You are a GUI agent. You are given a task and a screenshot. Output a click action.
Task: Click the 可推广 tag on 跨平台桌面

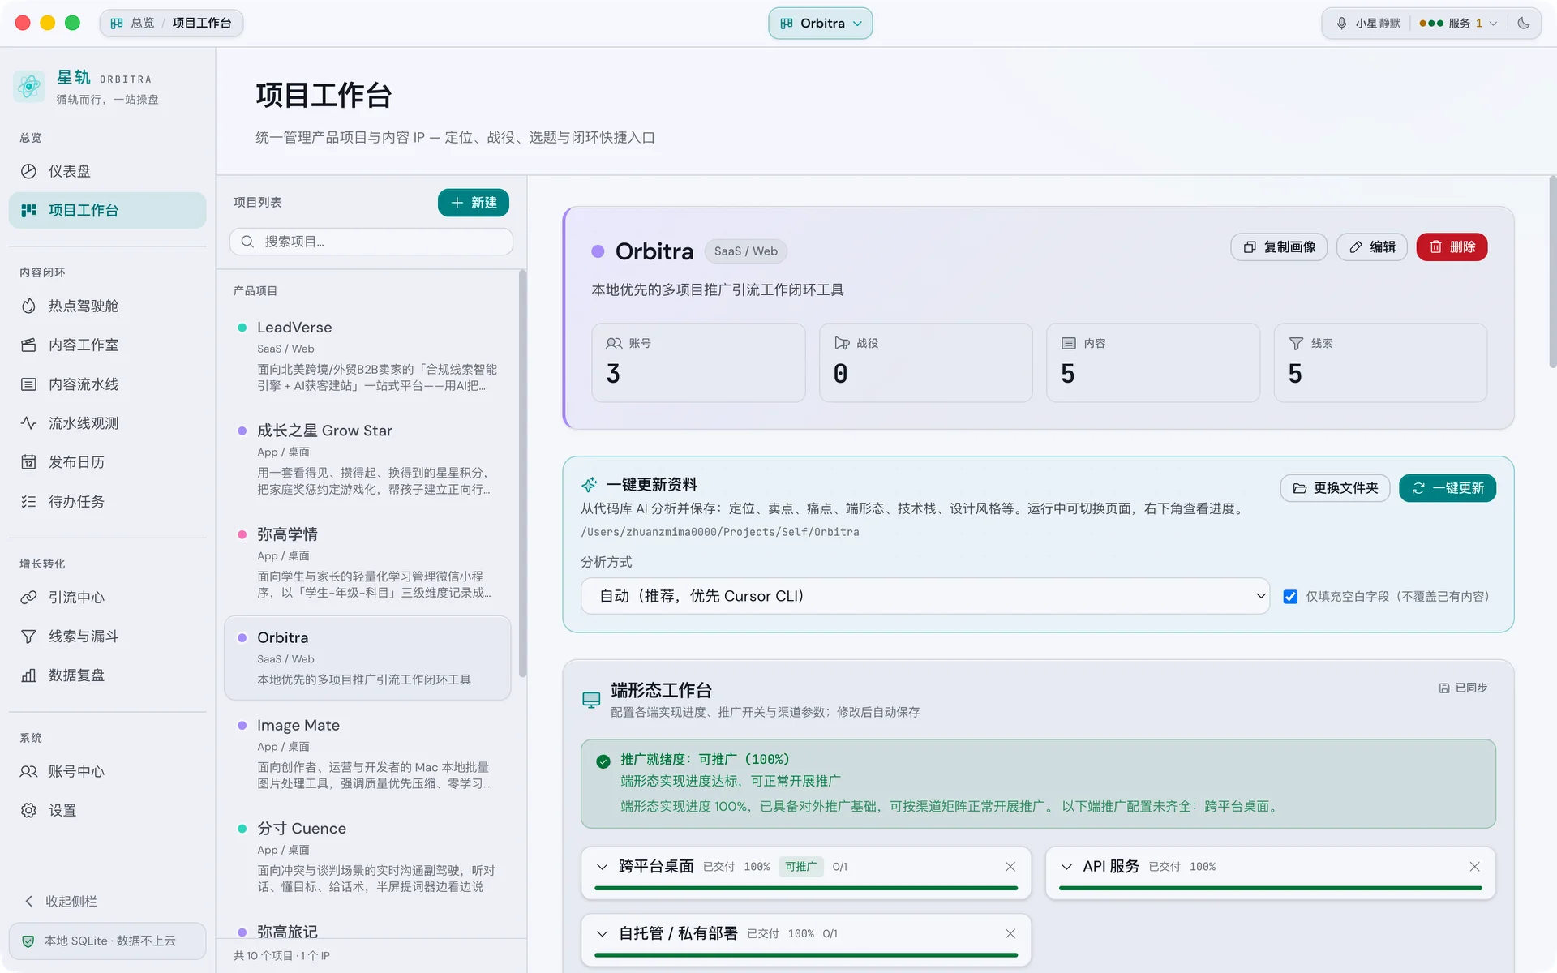point(800,867)
